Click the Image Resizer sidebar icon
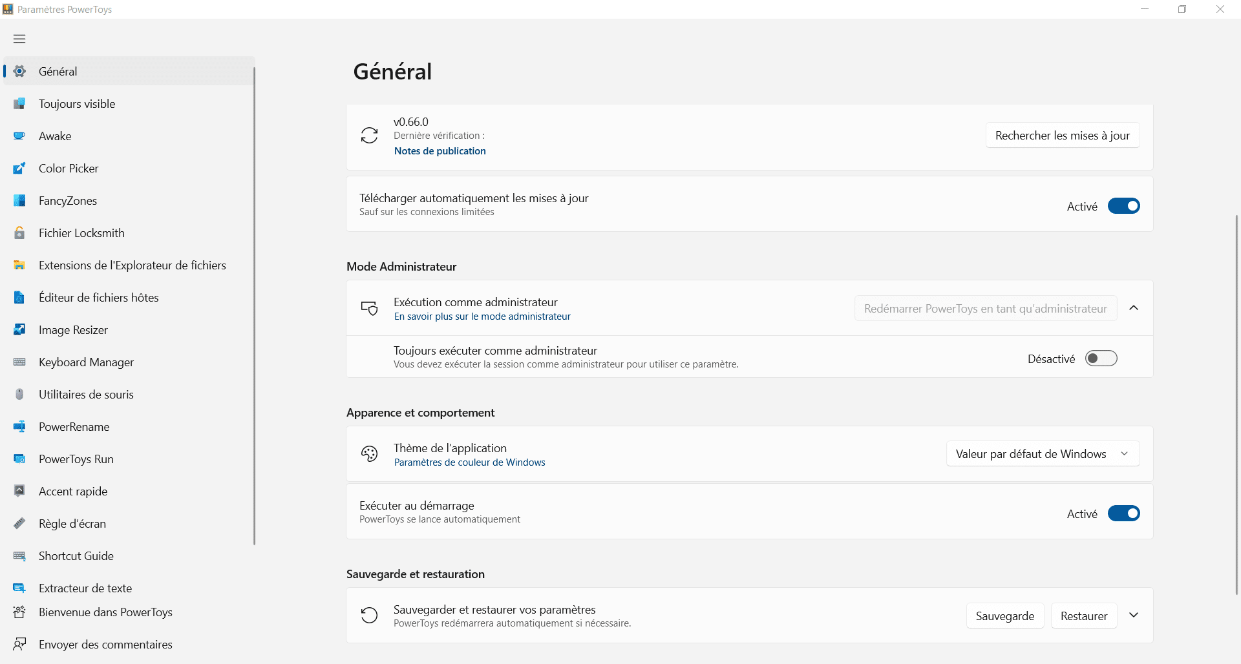1241x664 pixels. click(x=19, y=330)
